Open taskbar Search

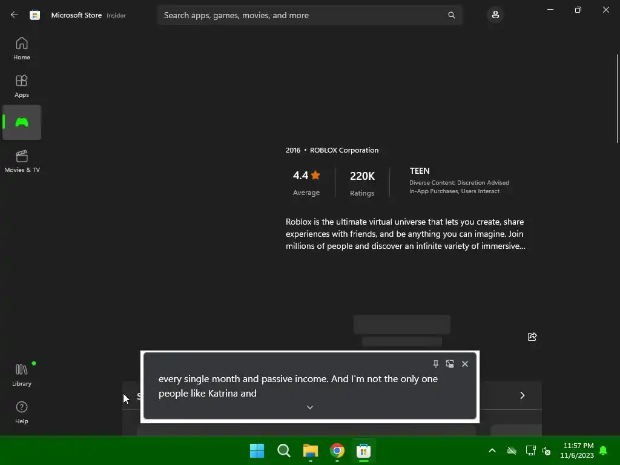(x=283, y=450)
